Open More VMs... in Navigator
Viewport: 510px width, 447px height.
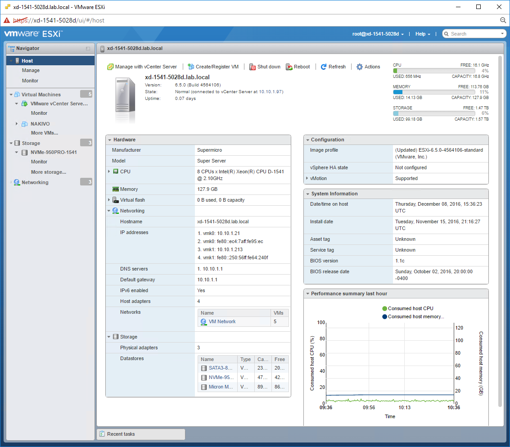(x=45, y=133)
